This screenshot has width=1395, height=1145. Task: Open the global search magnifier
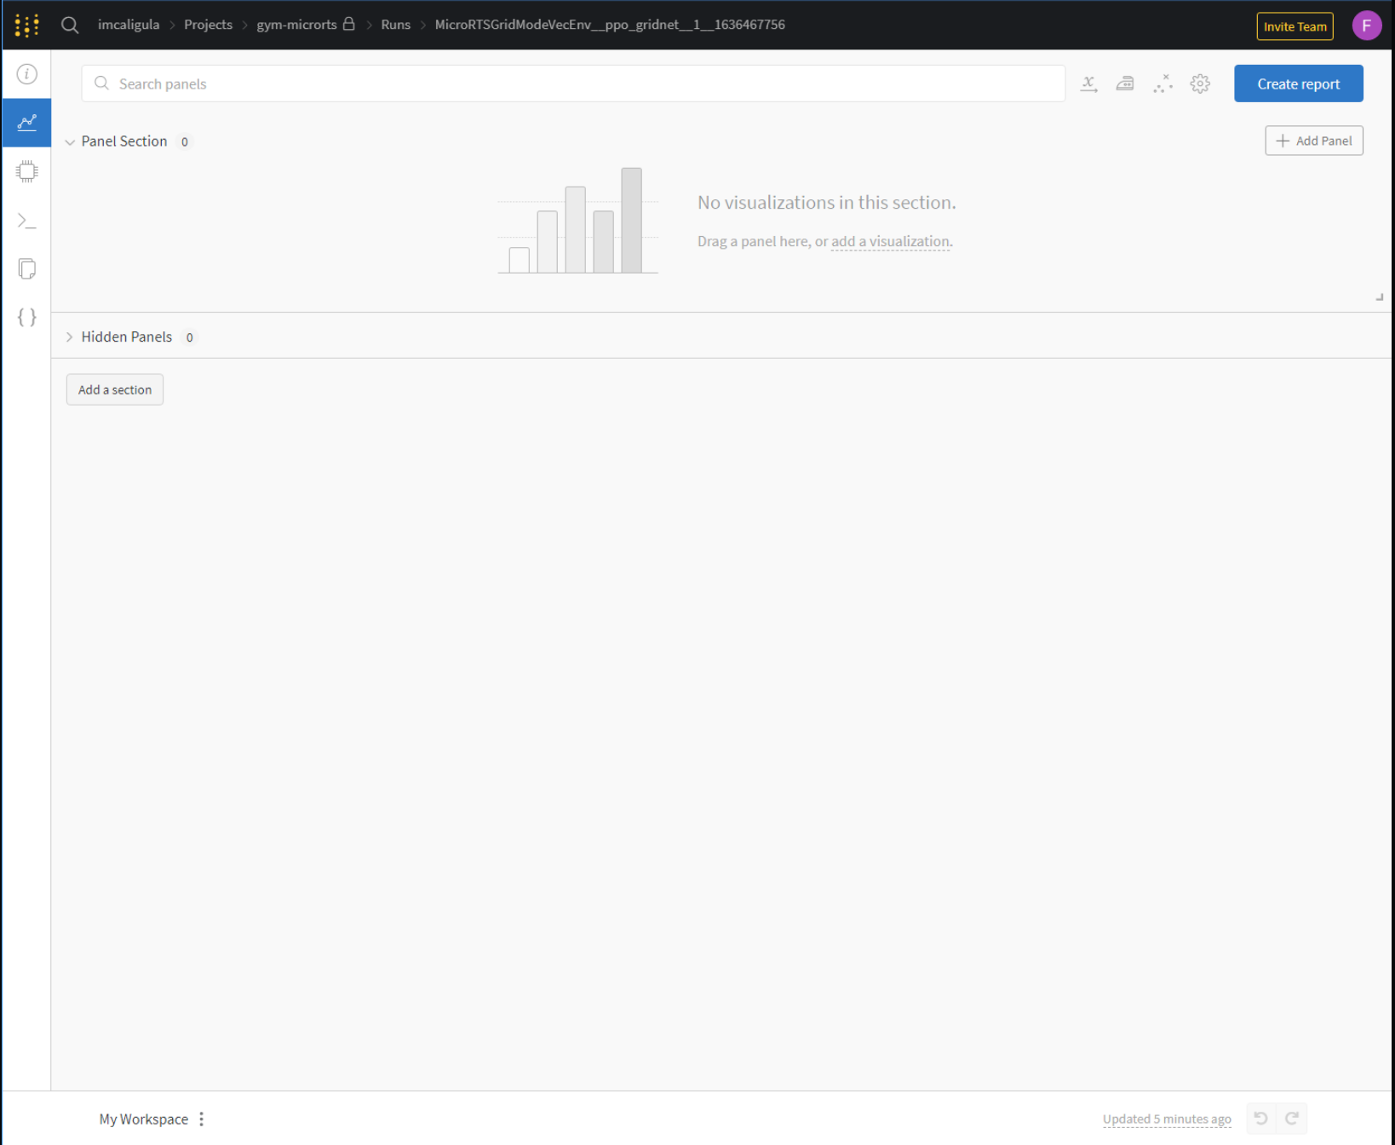click(69, 25)
